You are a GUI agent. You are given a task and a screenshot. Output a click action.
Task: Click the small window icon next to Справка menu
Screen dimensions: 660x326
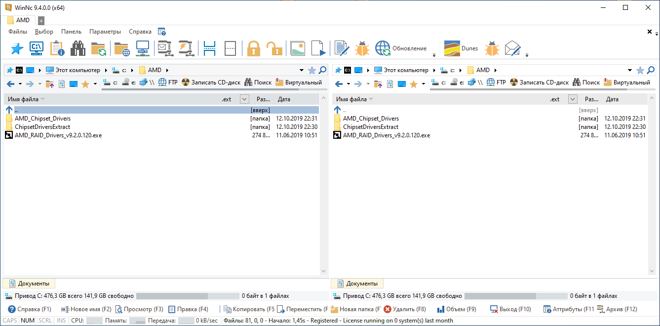click(x=161, y=32)
